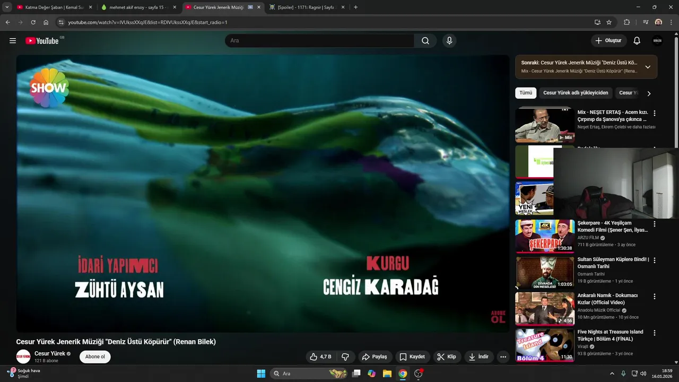Reload the current page

(33, 22)
